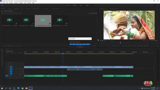Step back one frame in Program monitor
The height and width of the screenshot is (90, 160).
pyautogui.click(x=126, y=46)
